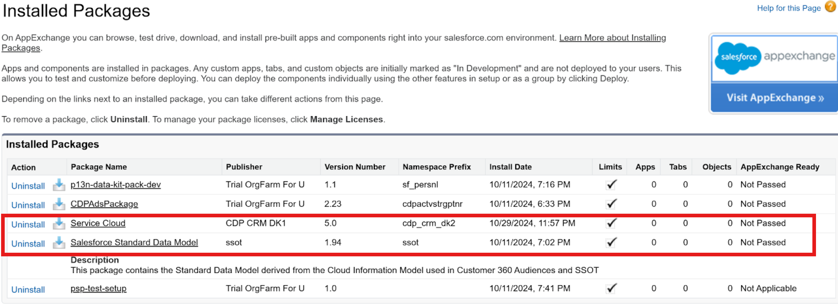The height and width of the screenshot is (304, 838).
Task: Open the CDPAdsPackage package details
Action: (x=104, y=204)
